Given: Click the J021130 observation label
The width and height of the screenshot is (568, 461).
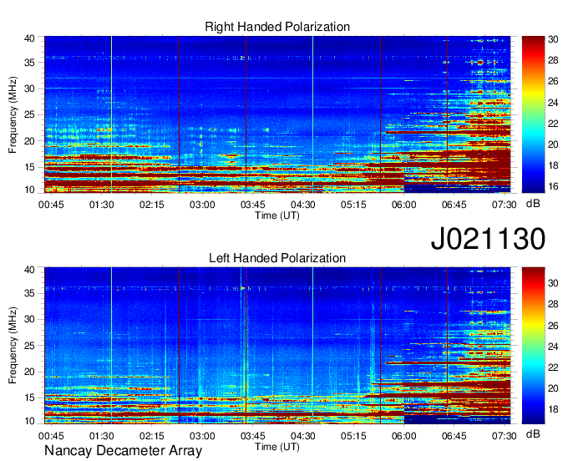Looking at the screenshot, I should pos(488,238).
